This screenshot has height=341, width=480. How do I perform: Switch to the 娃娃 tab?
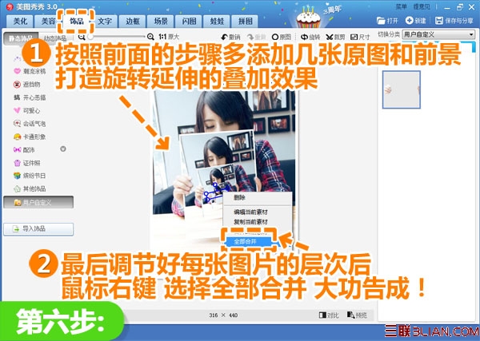217,21
